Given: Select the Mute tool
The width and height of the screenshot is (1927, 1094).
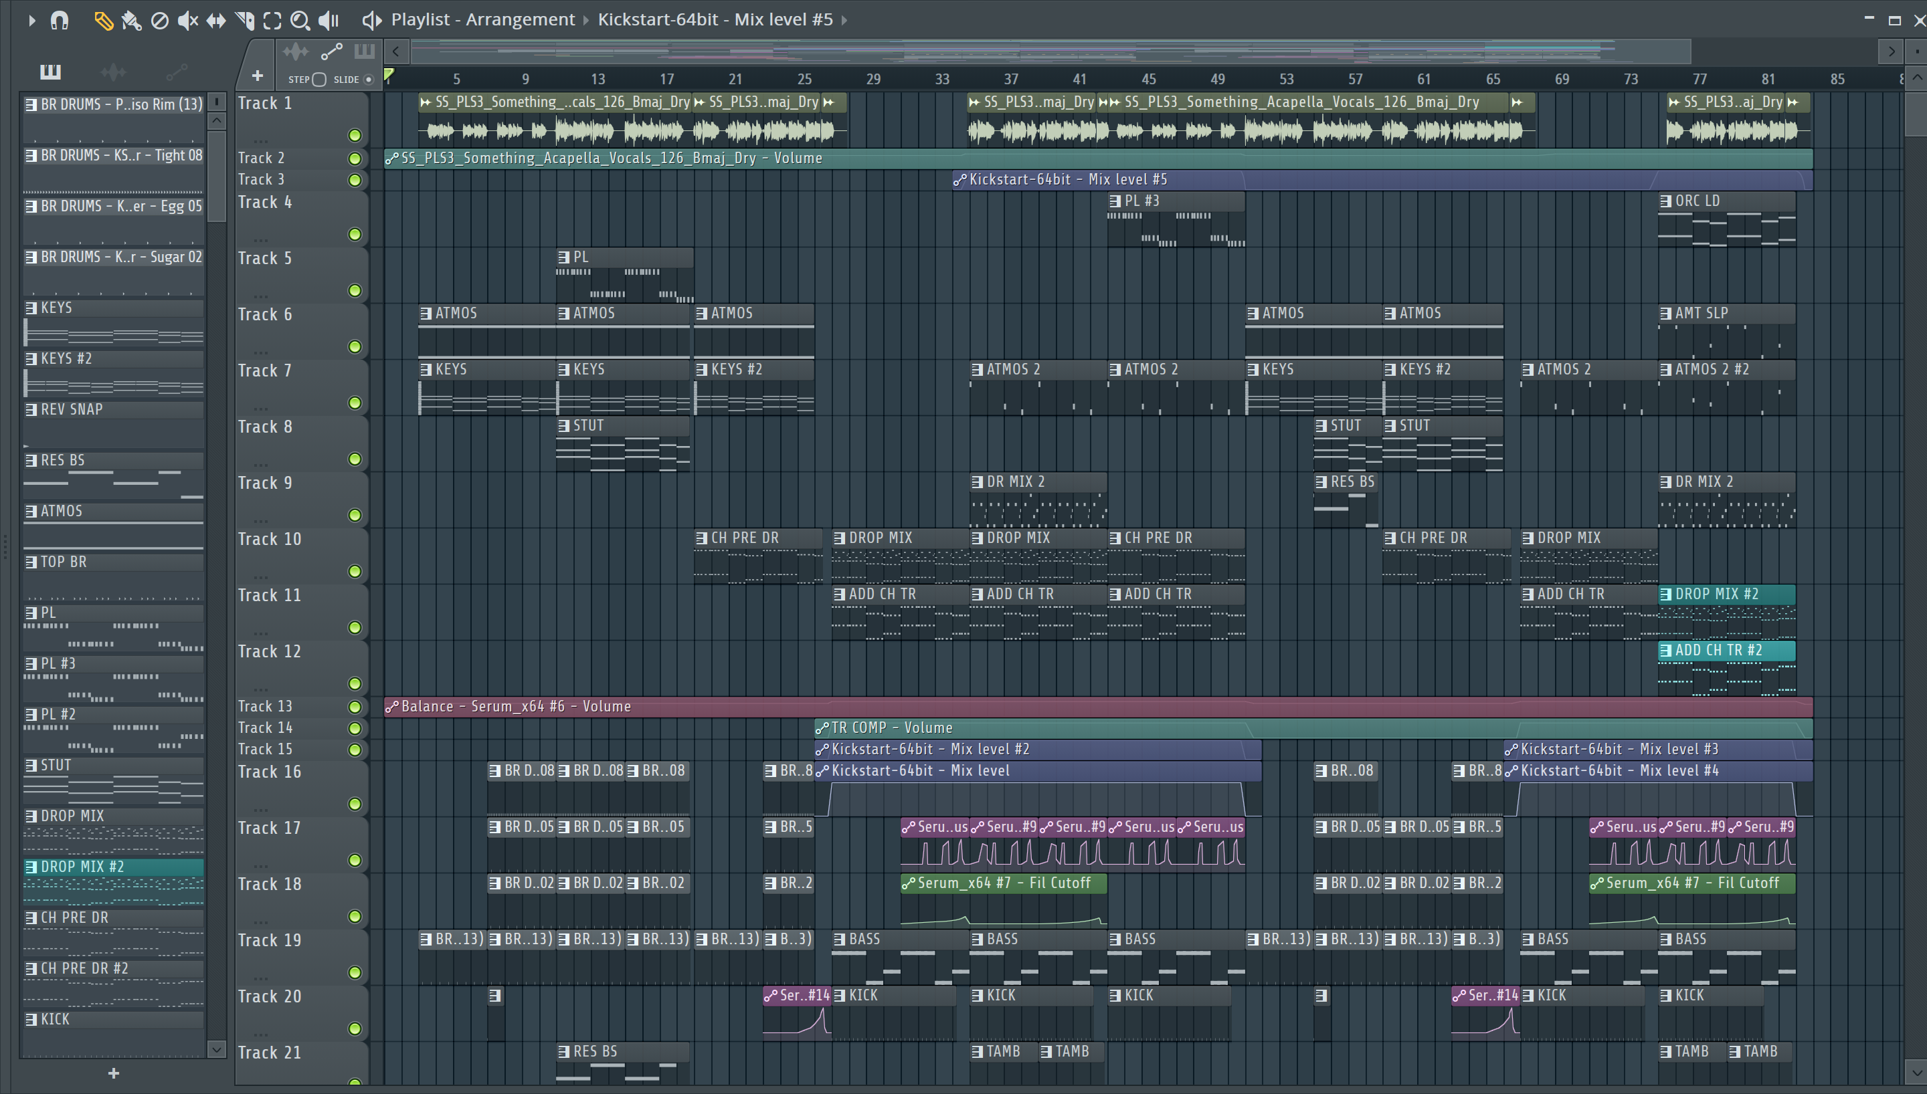Looking at the screenshot, I should (187, 20).
